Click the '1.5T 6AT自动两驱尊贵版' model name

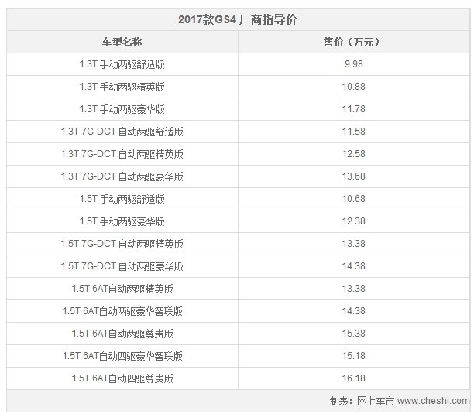coord(122,334)
